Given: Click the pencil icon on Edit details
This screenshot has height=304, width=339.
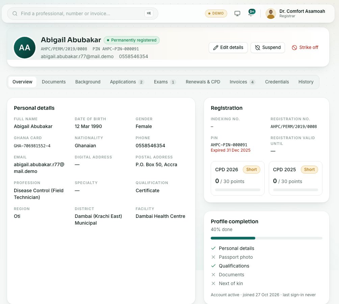Looking at the screenshot, I should coord(215,48).
